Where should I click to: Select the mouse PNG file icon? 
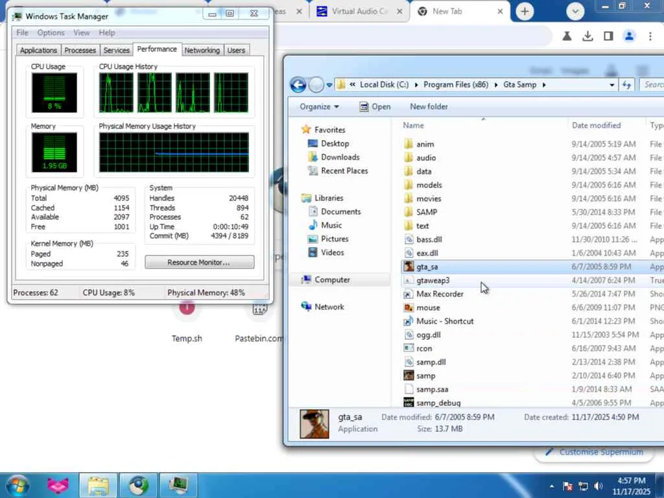(409, 307)
